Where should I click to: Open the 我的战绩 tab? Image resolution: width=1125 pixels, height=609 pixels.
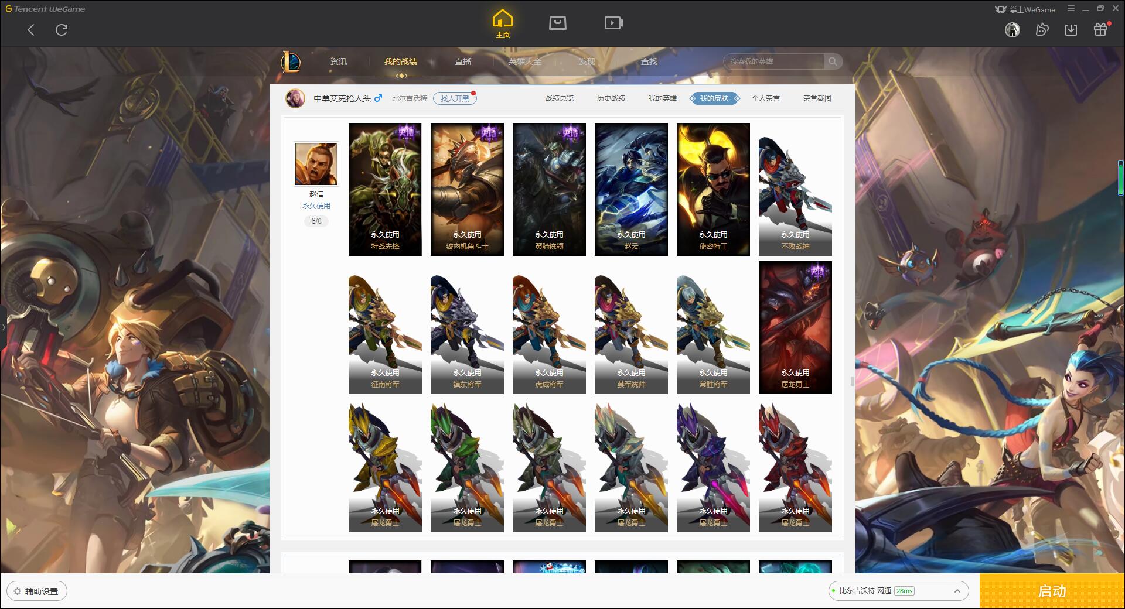401,61
